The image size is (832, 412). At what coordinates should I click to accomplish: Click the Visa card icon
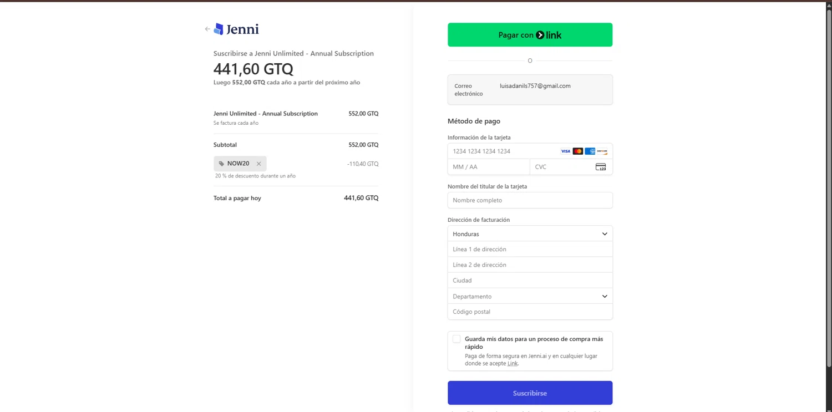click(x=565, y=151)
